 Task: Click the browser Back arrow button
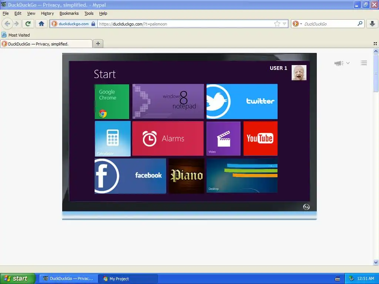pyautogui.click(x=7, y=24)
